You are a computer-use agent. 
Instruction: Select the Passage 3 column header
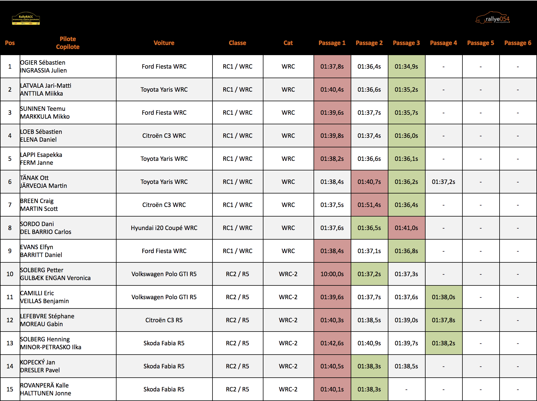(x=406, y=43)
